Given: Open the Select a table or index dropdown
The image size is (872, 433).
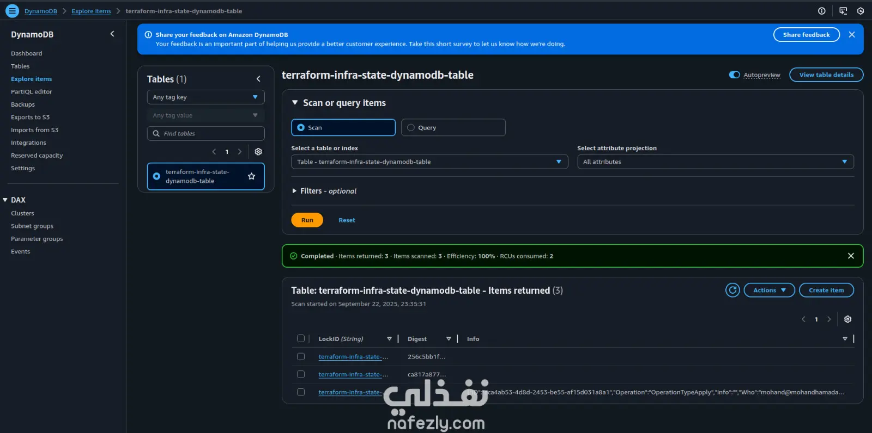Looking at the screenshot, I should coord(429,162).
